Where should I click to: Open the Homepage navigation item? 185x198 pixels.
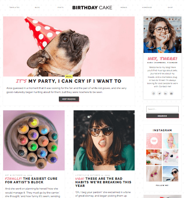coord(147,8)
